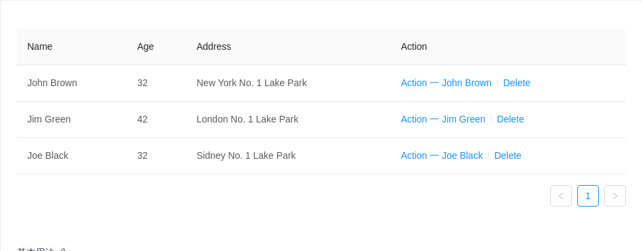Image resolution: width=642 pixels, height=251 pixels.
Task: Open the Action — Joe Black link
Action: [442, 155]
